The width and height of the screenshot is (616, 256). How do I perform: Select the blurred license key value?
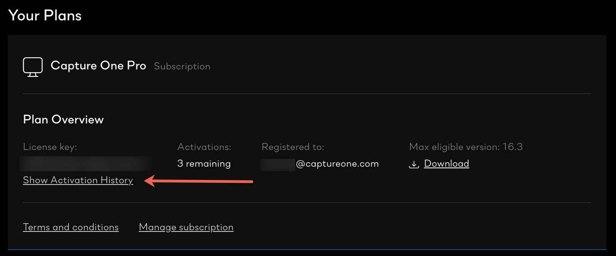(86, 164)
